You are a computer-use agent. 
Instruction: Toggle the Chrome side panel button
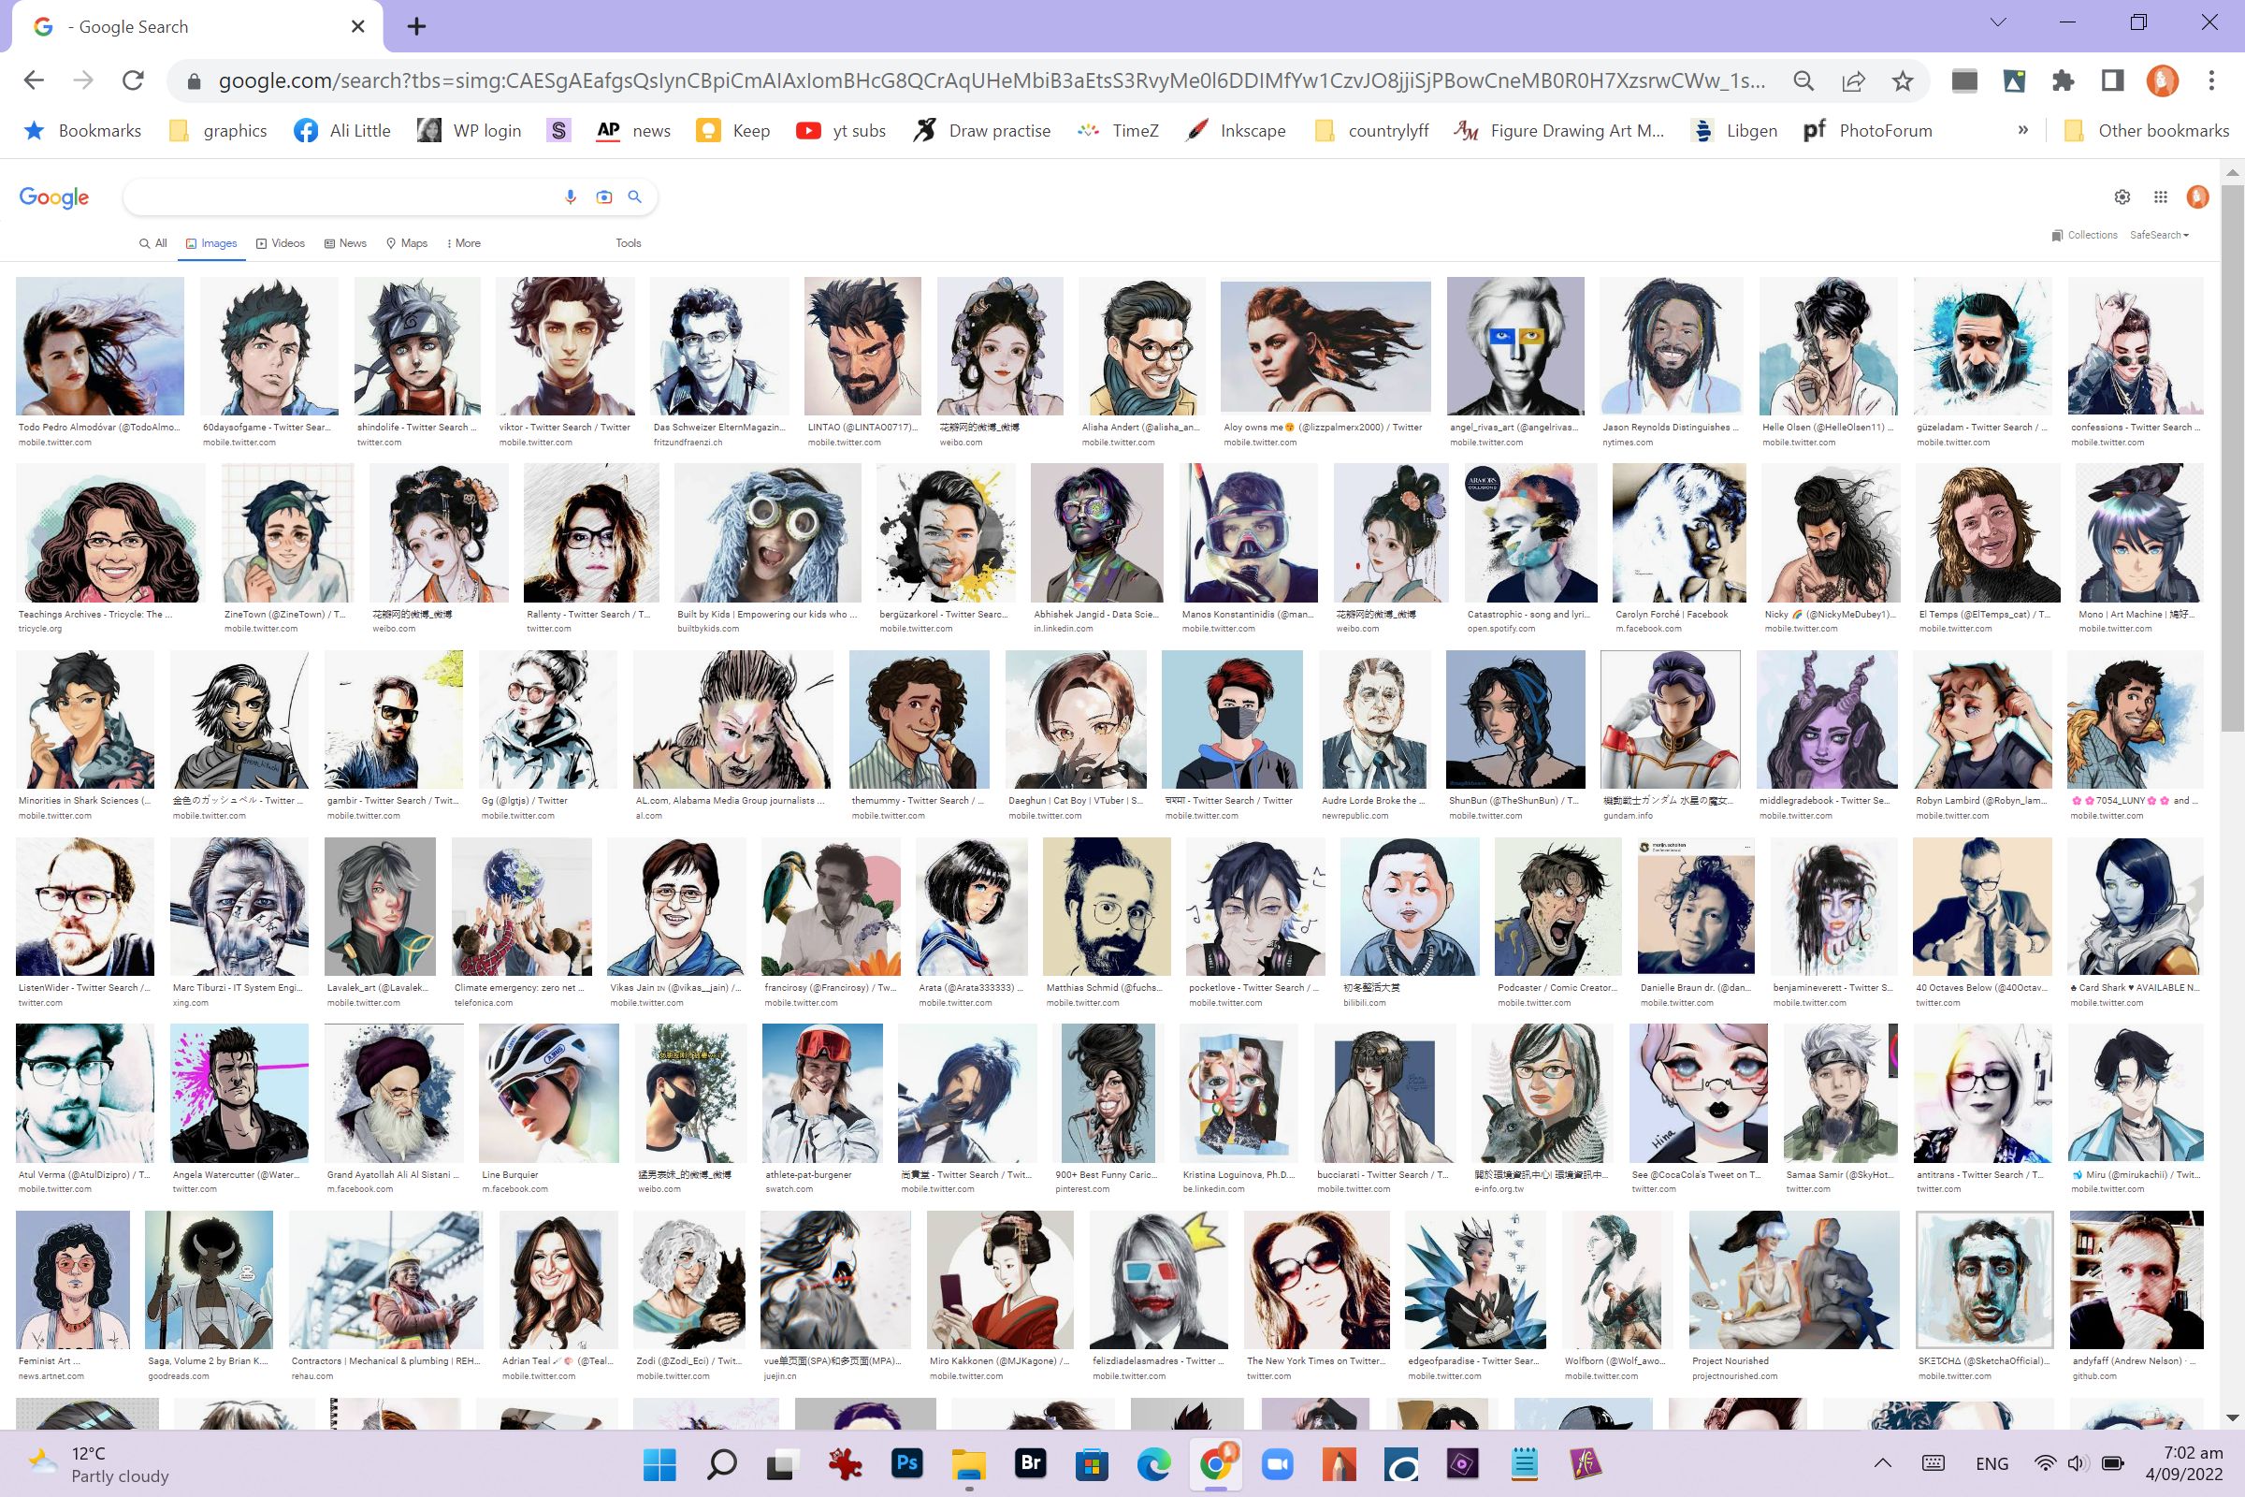tap(2112, 81)
